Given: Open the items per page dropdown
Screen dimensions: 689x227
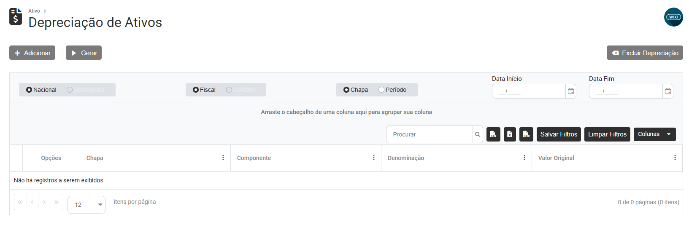Looking at the screenshot, I should pos(86,205).
